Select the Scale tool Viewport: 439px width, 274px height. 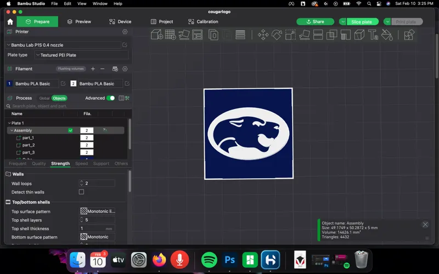coord(290,35)
